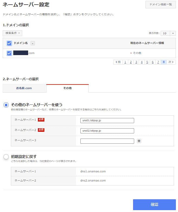Open the 検索条件 dropdown
This screenshot has height=212, width=178.
click(x=12, y=33)
